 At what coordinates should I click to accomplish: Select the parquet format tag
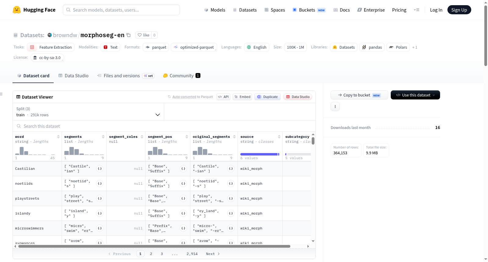tap(156, 47)
